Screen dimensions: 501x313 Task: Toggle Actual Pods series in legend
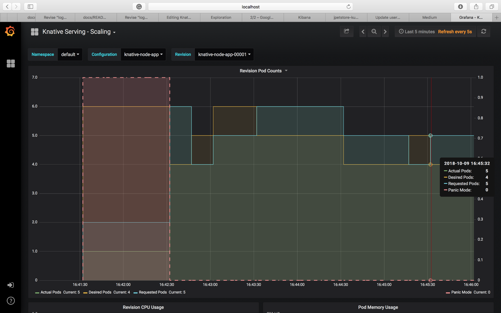51,292
